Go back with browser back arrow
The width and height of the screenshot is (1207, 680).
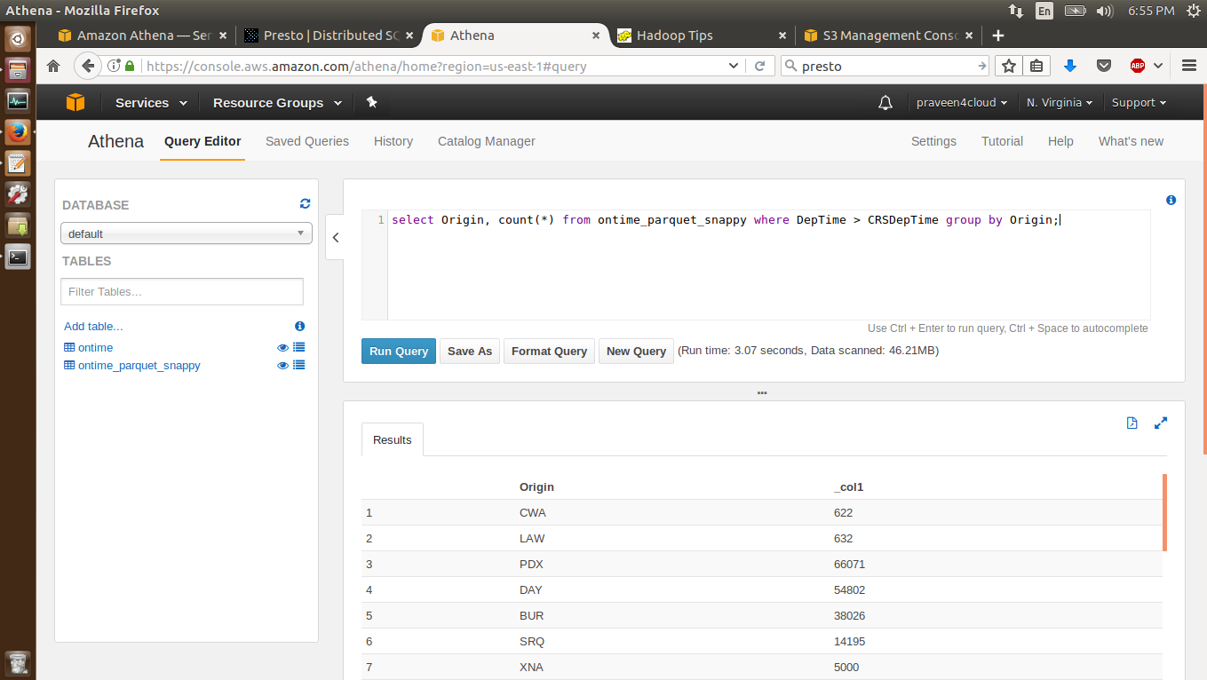(x=88, y=66)
